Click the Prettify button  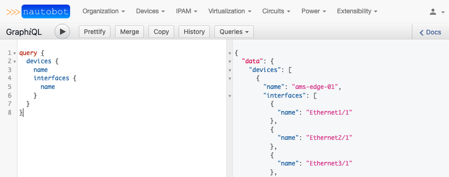[94, 32]
